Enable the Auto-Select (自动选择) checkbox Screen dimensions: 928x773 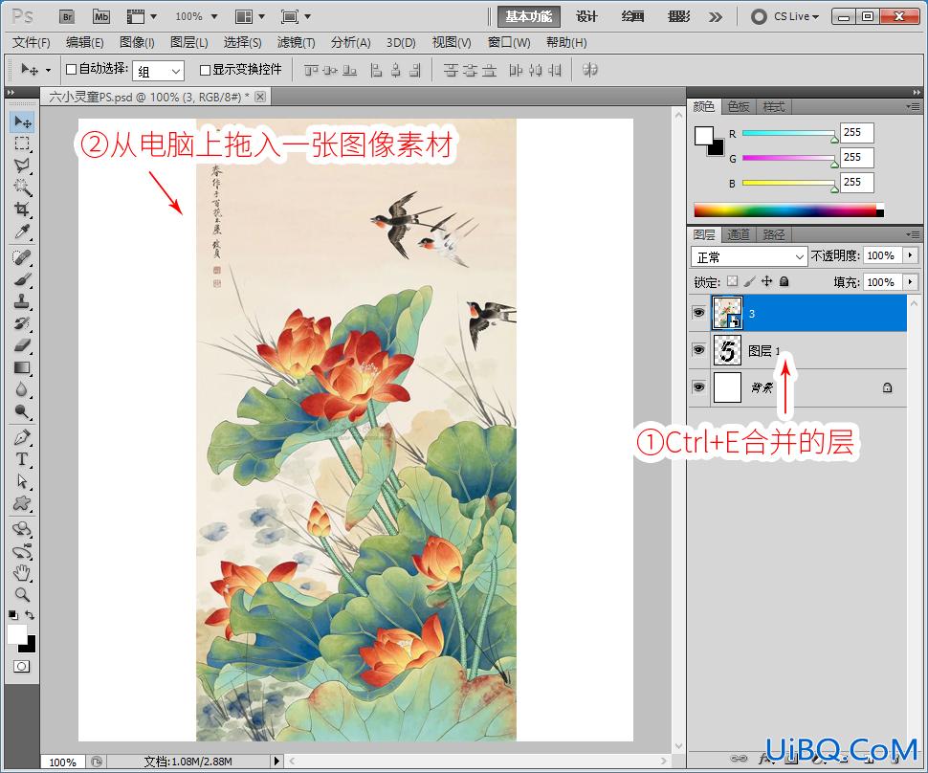point(71,69)
